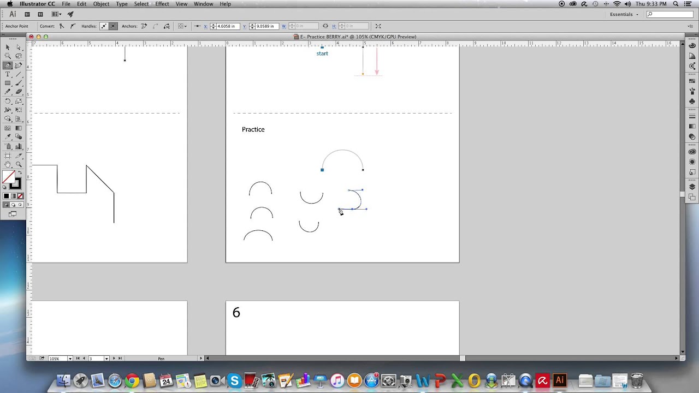Click Convert anchor point to smooth
Screen dimensions: 699x393
(73, 26)
